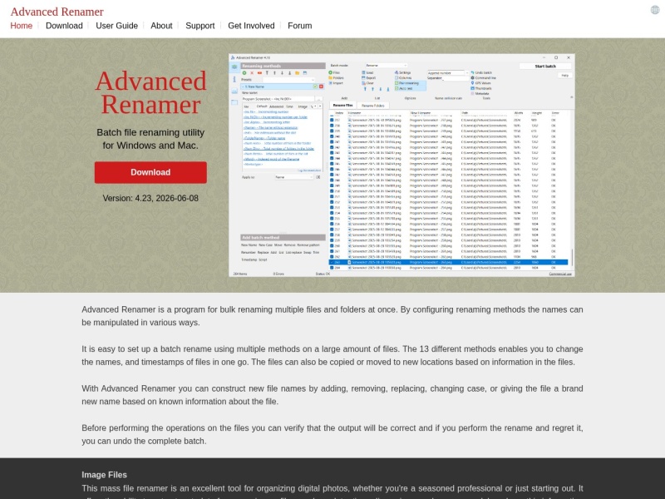Image resolution: width=665 pixels, height=499 pixels.
Task: Click the 'Version: 4.23, 2026-06-08' text
Action: click(150, 198)
